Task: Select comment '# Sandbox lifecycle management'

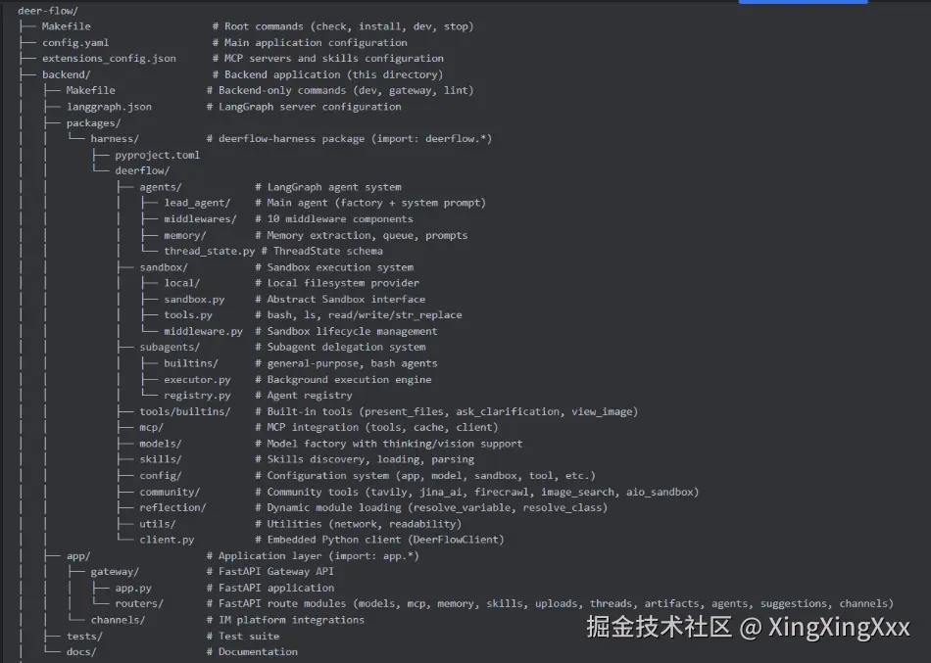Action: [x=346, y=331]
